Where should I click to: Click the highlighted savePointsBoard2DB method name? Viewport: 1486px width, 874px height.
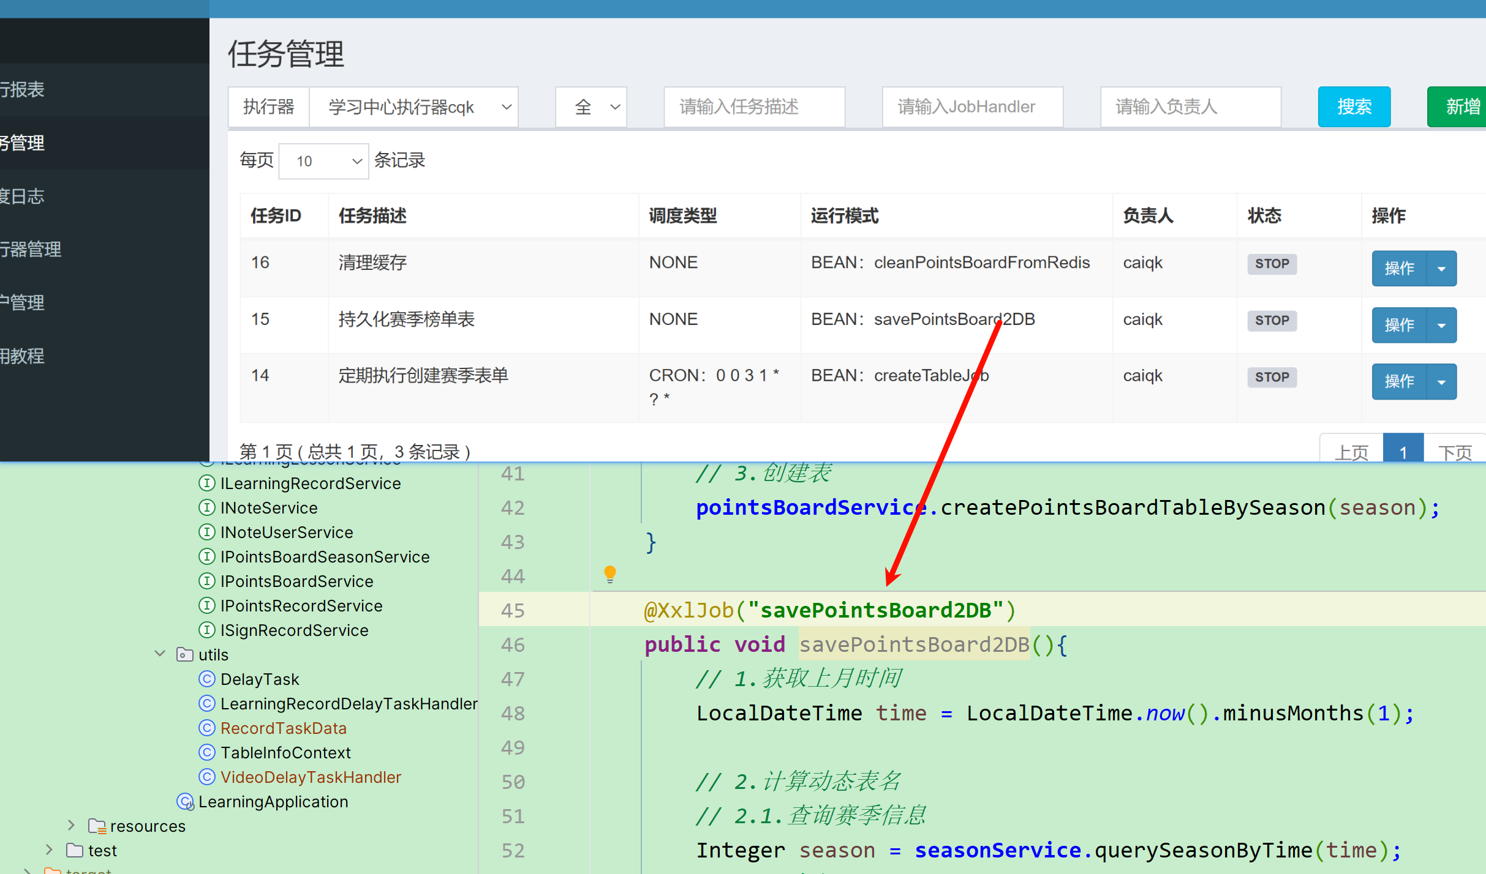click(915, 644)
